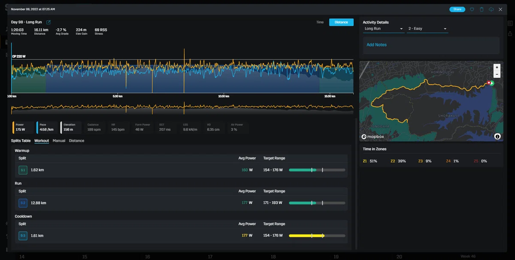Download activity via the cloud icon
This screenshot has width=515, height=260.
tap(491, 9)
